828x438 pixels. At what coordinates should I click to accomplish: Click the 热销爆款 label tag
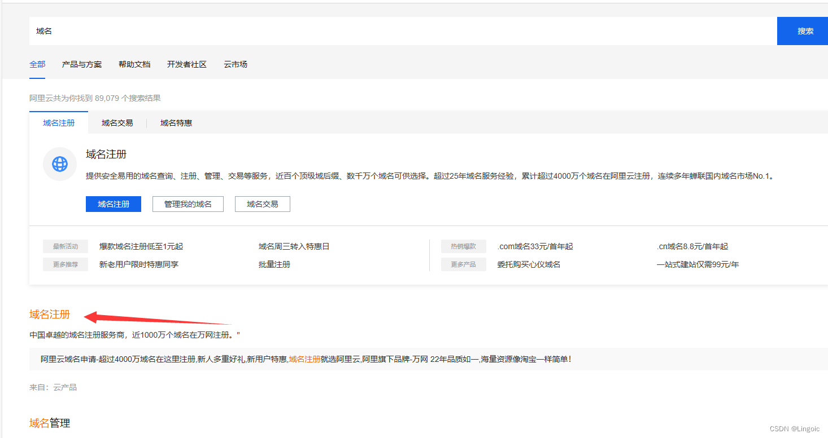tap(463, 246)
